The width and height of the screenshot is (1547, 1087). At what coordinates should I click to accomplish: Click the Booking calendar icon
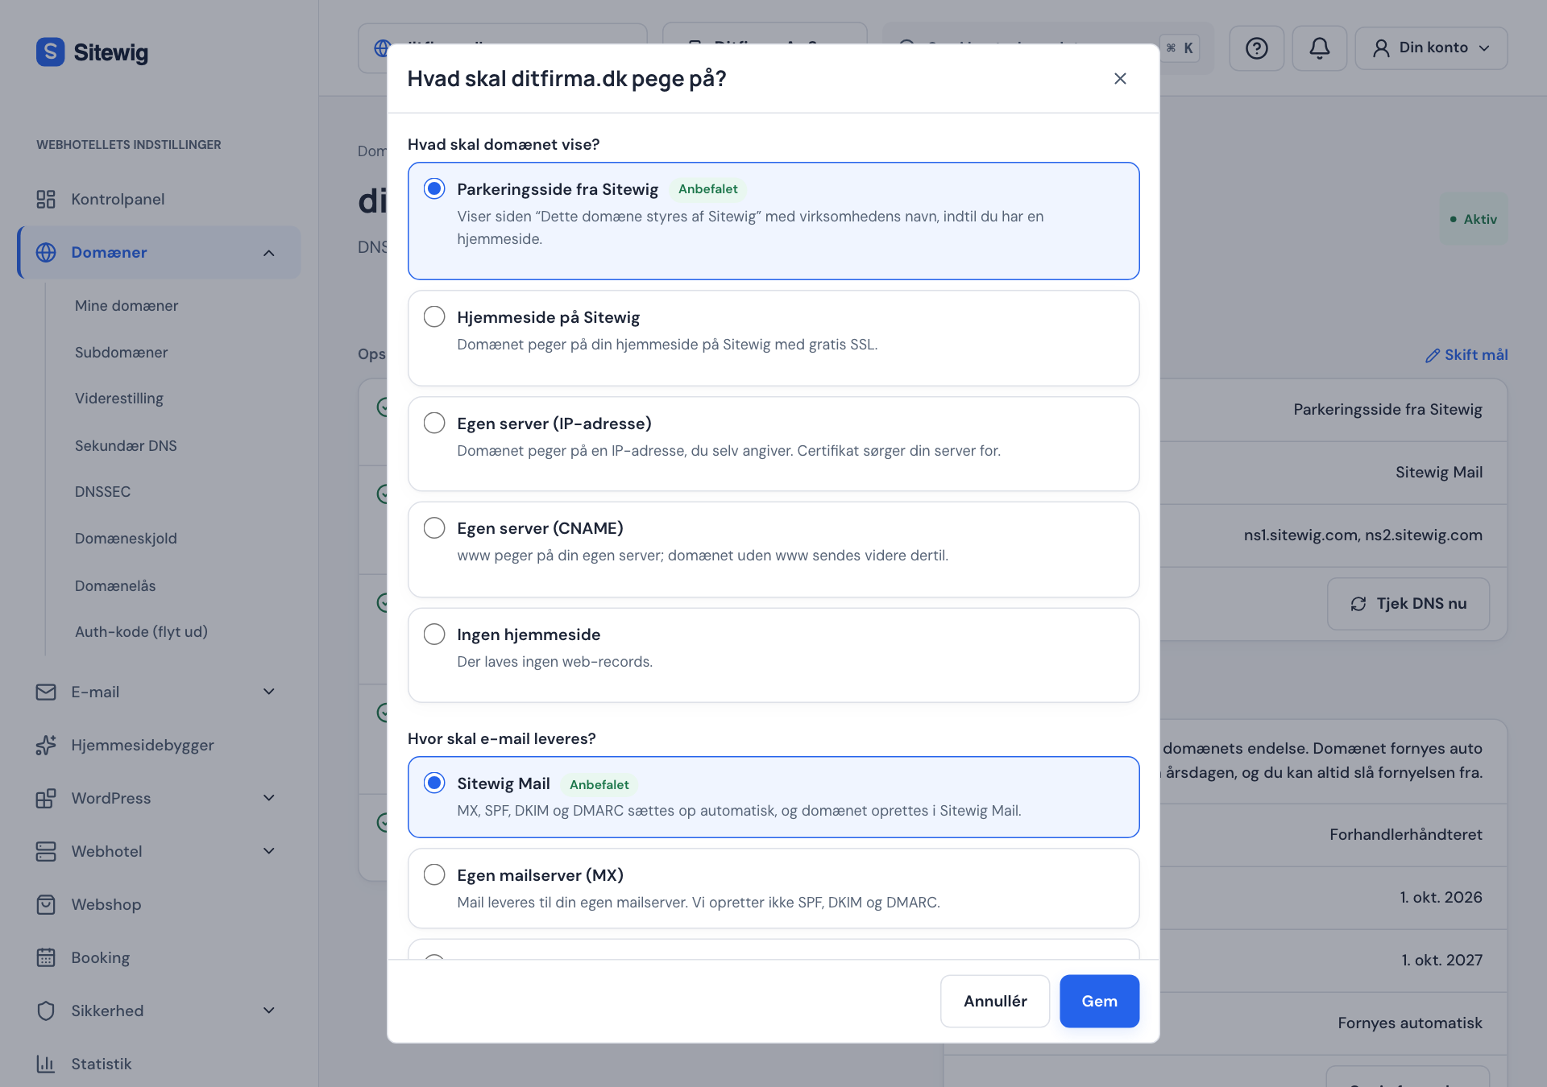click(46, 957)
